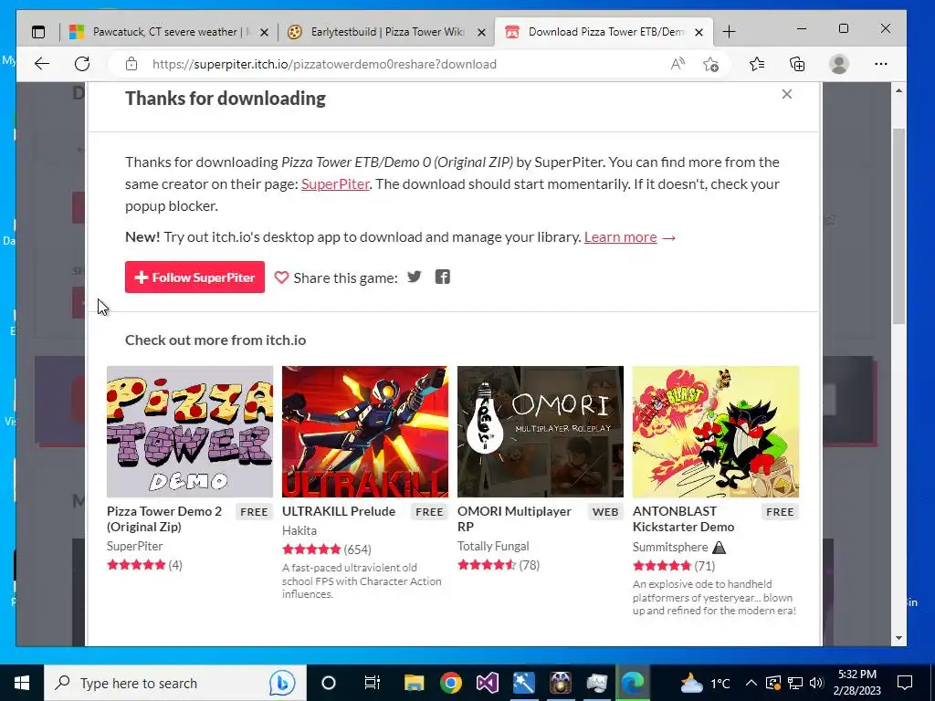Follow SuperPiter button
Image resolution: width=935 pixels, height=701 pixels.
pos(195,277)
